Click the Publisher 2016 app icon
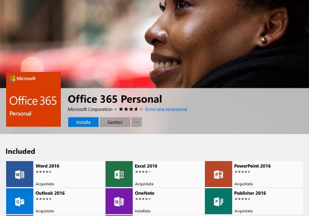This screenshot has height=216, width=309. [x=218, y=201]
